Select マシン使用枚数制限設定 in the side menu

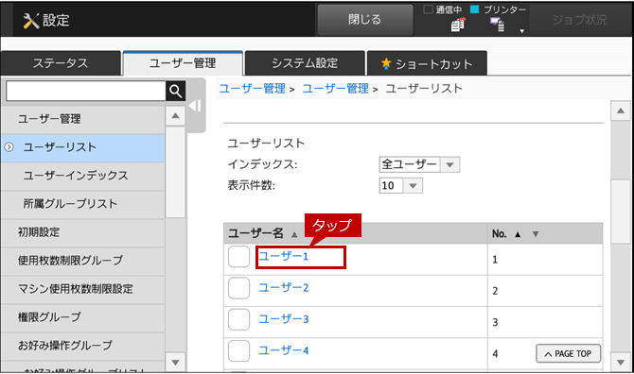[83, 289]
